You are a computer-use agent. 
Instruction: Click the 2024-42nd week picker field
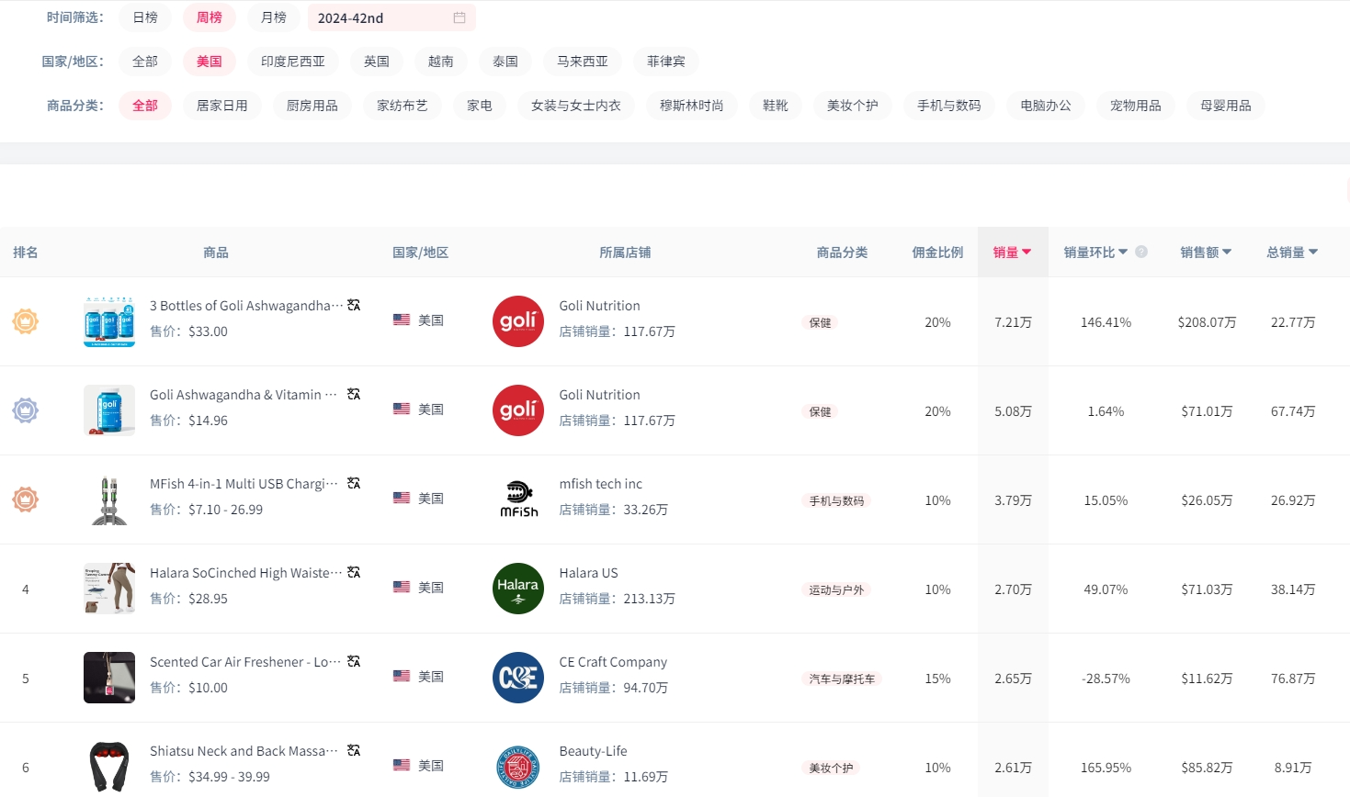(381, 17)
